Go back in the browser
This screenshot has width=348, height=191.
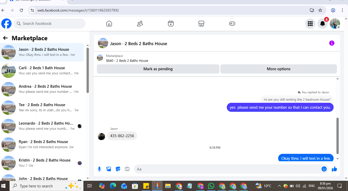pos(3,10)
